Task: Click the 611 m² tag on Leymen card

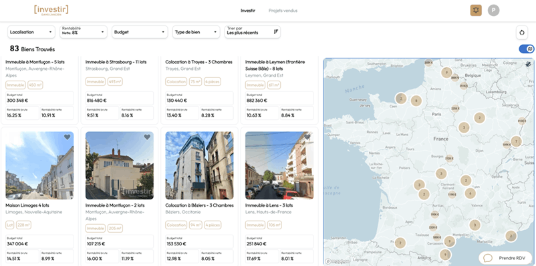Action: 273,85
